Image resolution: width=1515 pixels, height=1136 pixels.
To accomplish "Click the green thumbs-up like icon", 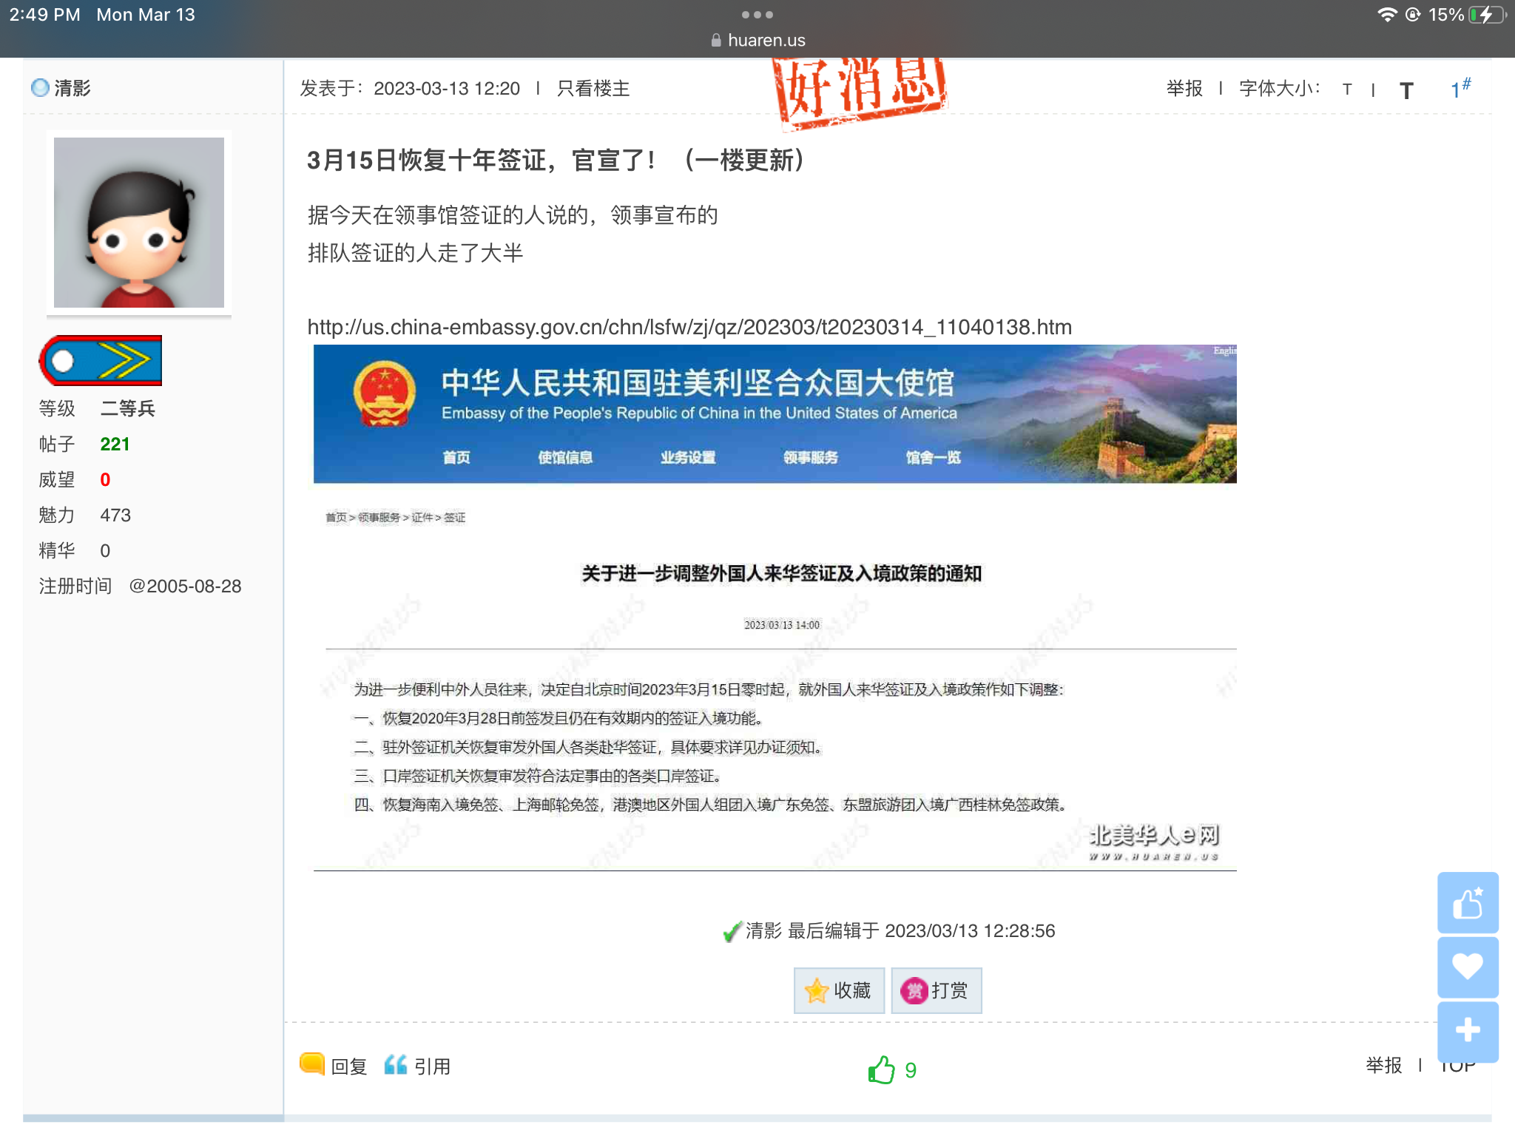I will [881, 1069].
